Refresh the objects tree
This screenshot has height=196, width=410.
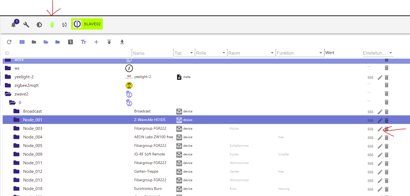click(x=9, y=42)
